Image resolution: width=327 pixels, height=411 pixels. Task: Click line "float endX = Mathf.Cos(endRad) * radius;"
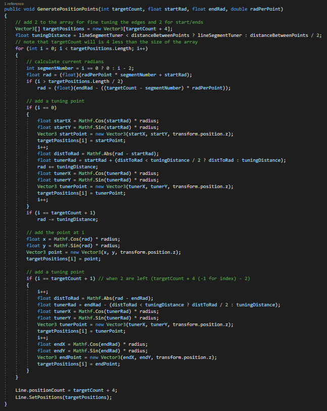click(92, 344)
